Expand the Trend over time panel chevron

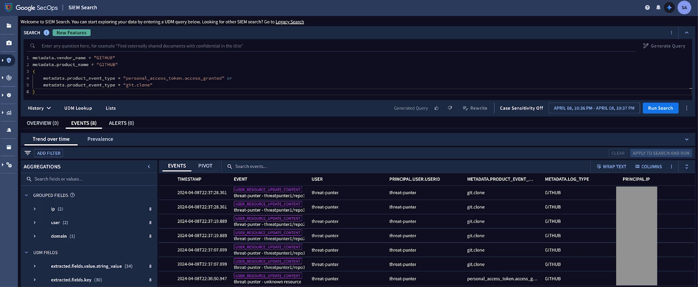tap(687, 139)
